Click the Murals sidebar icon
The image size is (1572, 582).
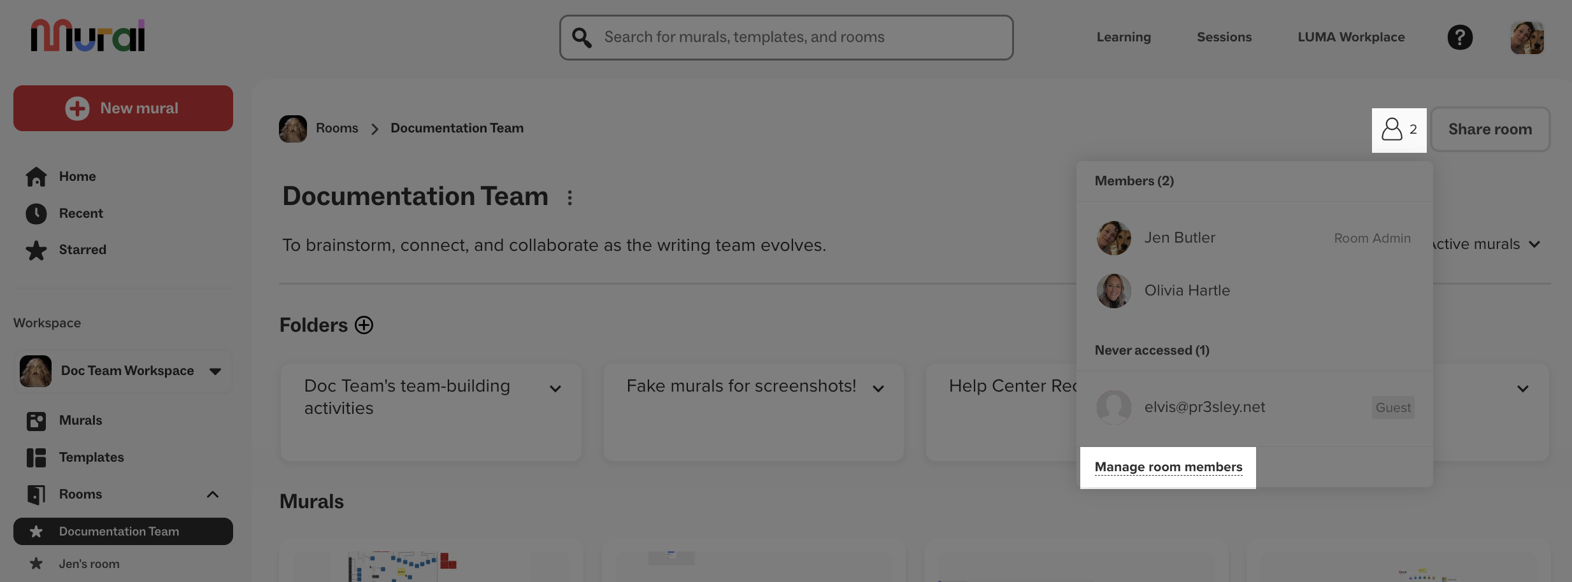pyautogui.click(x=36, y=421)
